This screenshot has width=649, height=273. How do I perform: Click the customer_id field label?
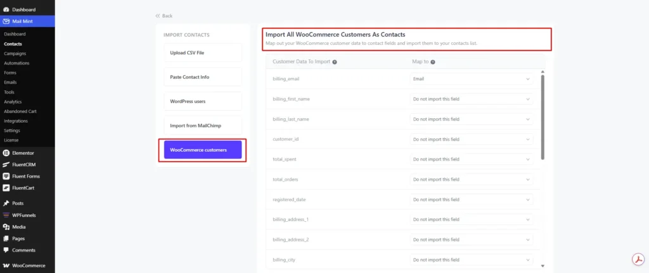286,140
